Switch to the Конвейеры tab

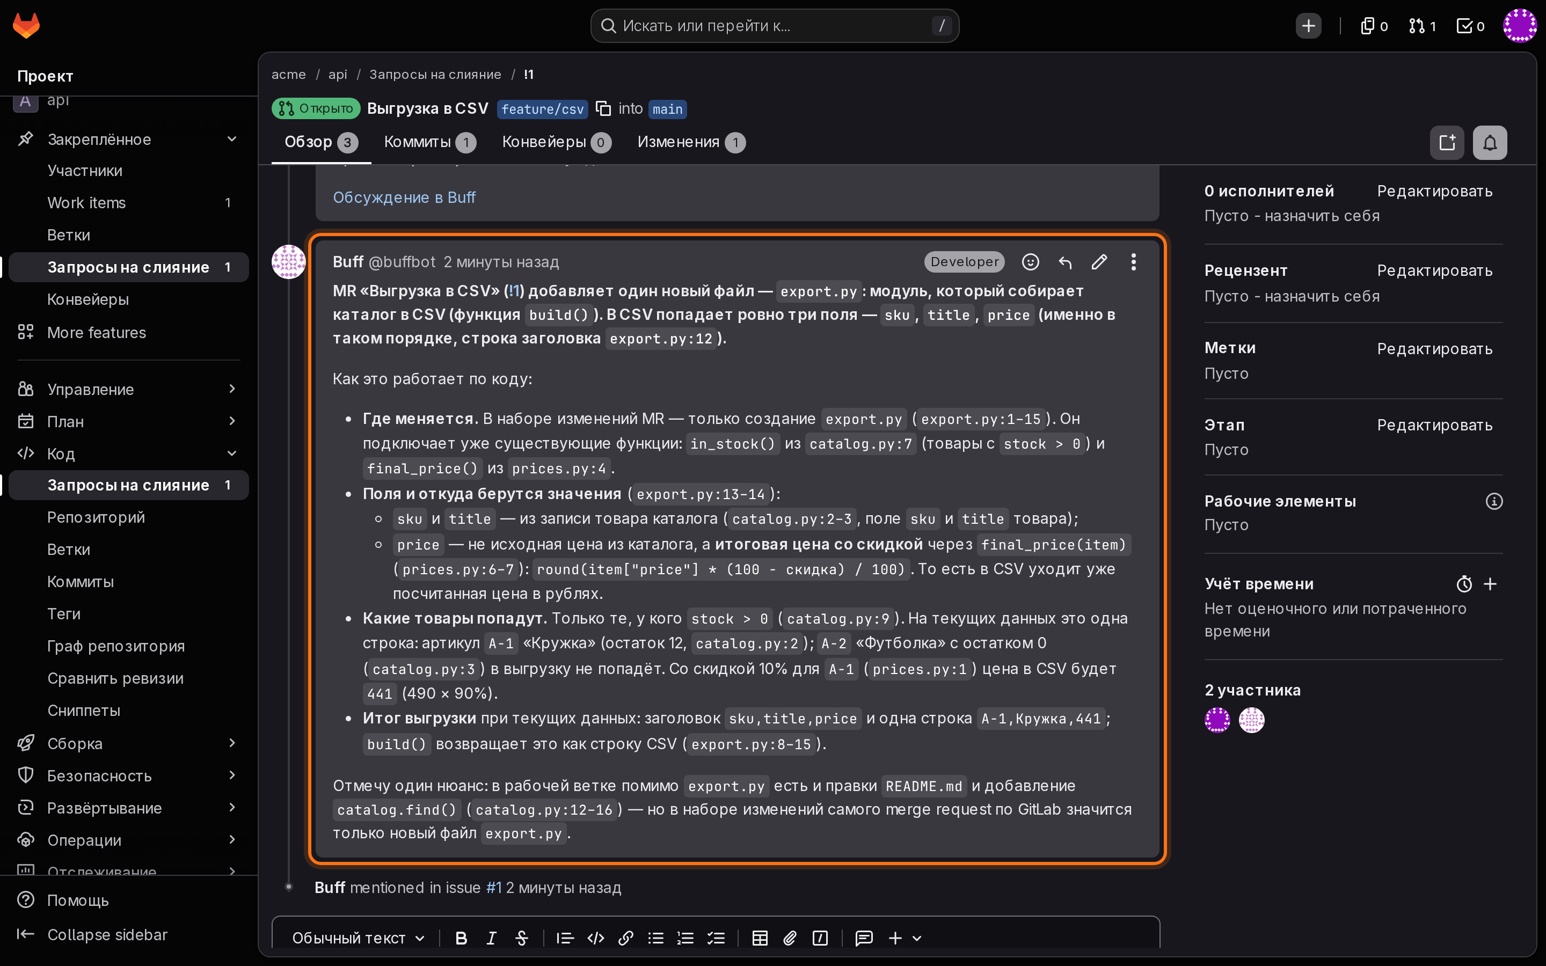tap(557, 142)
